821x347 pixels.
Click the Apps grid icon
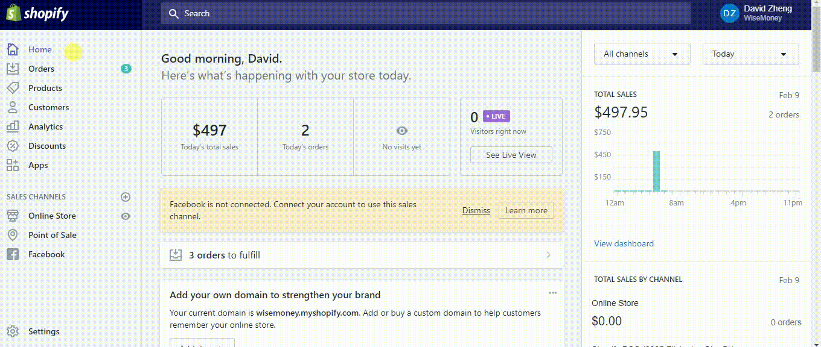click(12, 165)
